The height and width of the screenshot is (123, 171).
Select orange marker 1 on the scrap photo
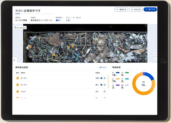[x=30, y=47]
